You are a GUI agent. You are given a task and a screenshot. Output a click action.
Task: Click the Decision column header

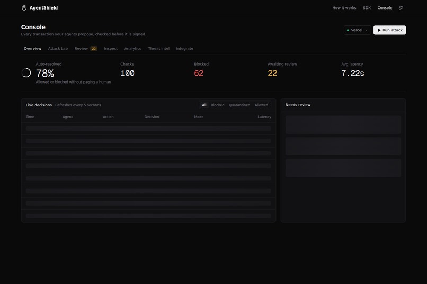point(152,117)
